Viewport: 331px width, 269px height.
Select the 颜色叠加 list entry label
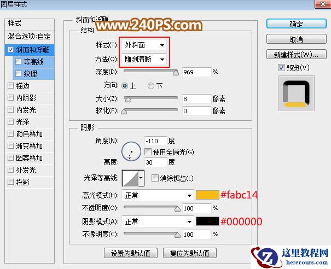click(30, 134)
